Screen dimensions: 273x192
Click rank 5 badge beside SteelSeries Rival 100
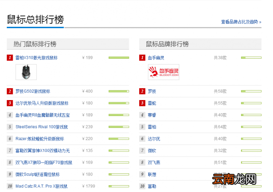pyautogui.click(x=10, y=127)
